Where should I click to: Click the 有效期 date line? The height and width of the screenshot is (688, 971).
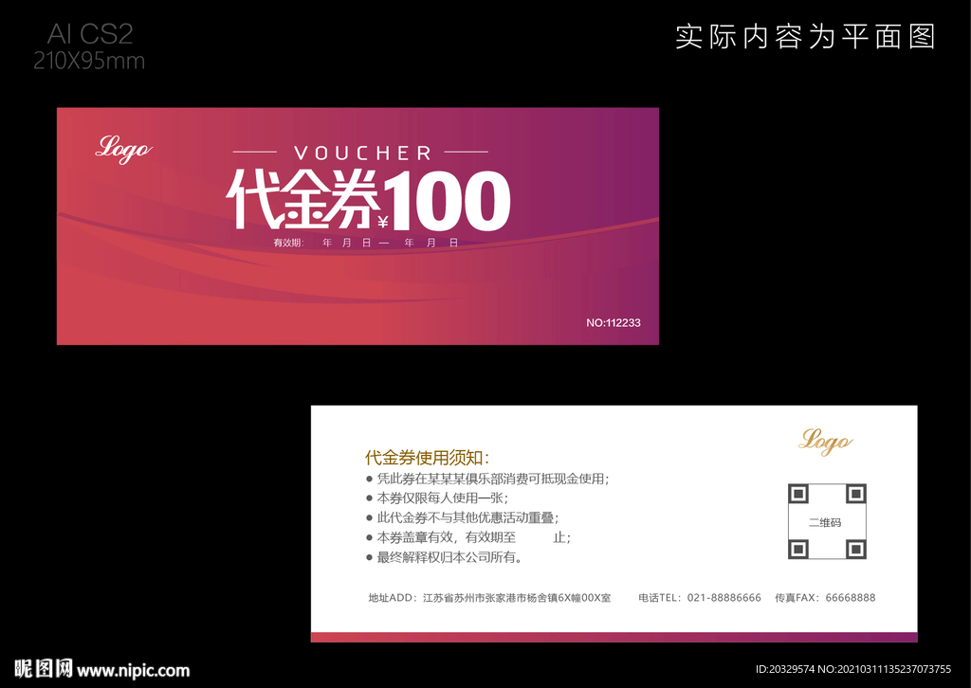(x=366, y=243)
